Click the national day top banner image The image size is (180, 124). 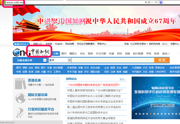96,23
